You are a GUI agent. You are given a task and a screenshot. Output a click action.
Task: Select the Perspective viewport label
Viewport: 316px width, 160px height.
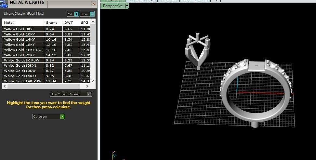coord(113,6)
